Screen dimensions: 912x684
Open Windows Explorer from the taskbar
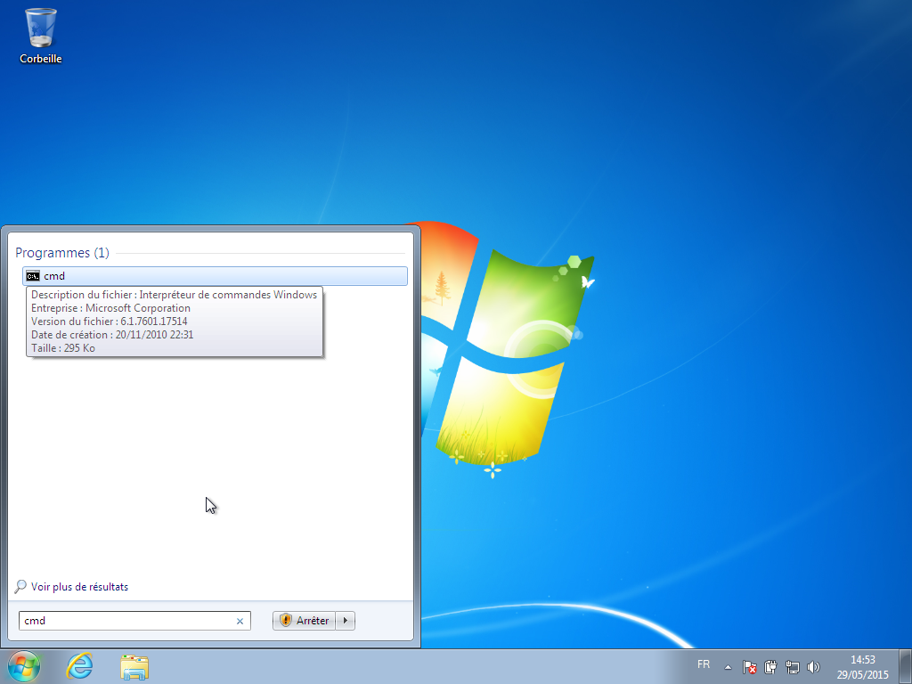pyautogui.click(x=134, y=666)
